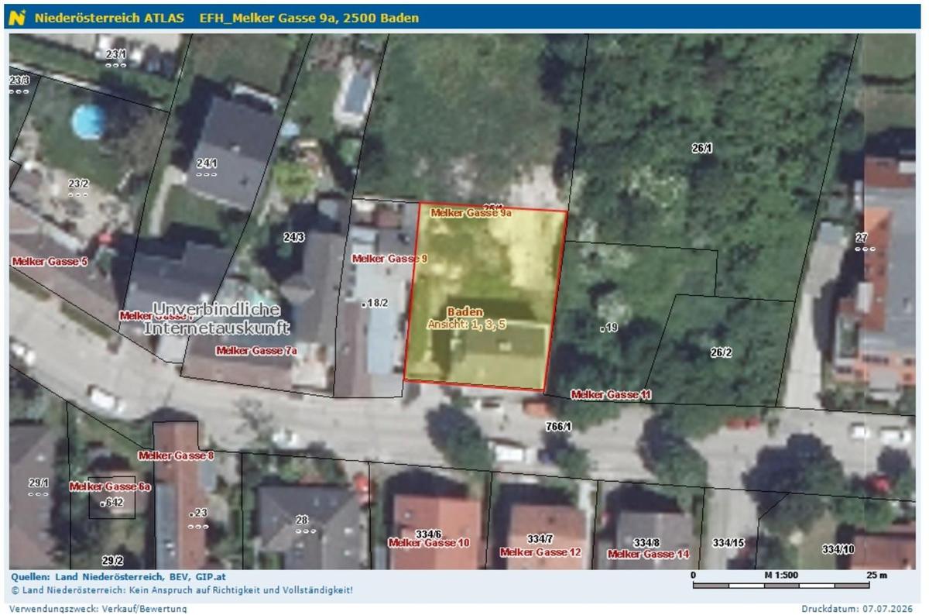Click the Melker Gasse 12 label
Image resolution: width=929 pixels, height=615 pixels.
(540, 552)
